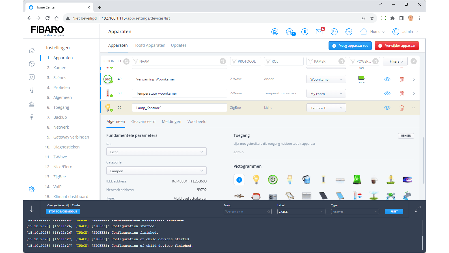
Task: Choose the television screen pictogram
Action: [x=407, y=180]
